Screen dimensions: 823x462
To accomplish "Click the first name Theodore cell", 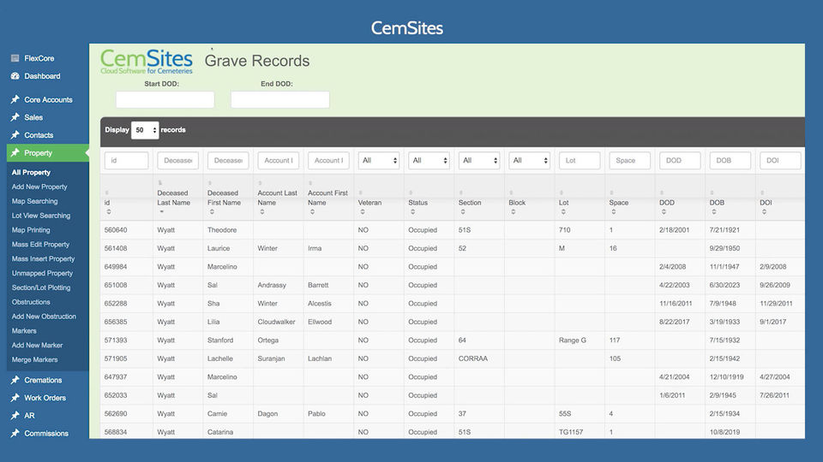I will pyautogui.click(x=228, y=230).
